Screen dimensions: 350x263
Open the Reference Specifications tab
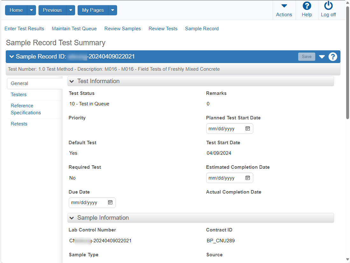26,109
